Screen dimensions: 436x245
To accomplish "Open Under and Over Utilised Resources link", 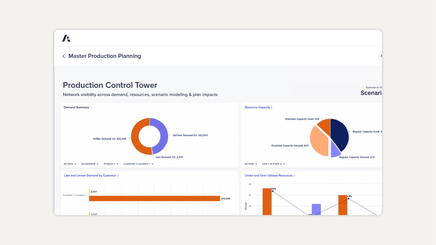I will coord(270,176).
